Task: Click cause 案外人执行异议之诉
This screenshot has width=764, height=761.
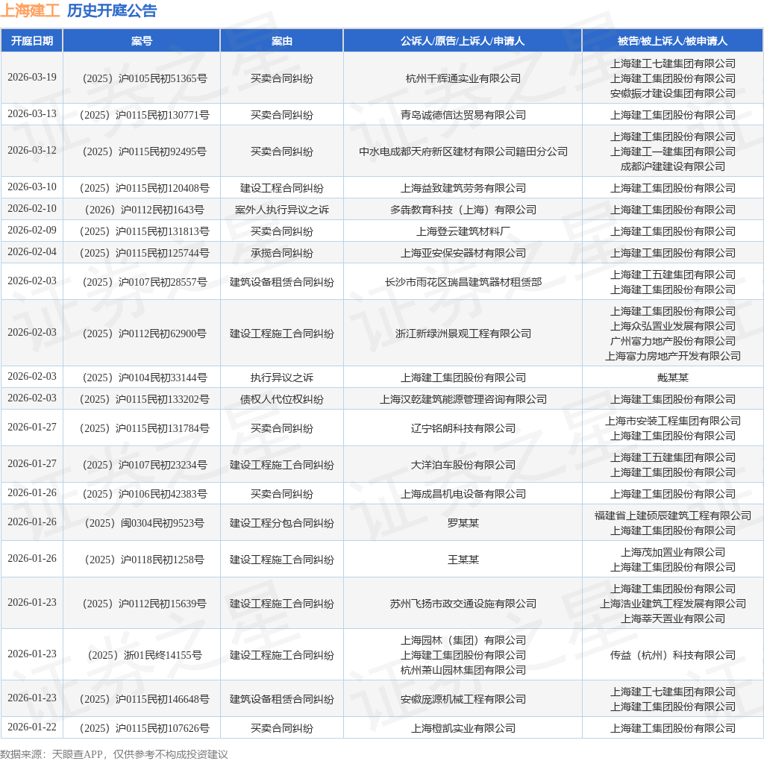Action: (x=281, y=210)
